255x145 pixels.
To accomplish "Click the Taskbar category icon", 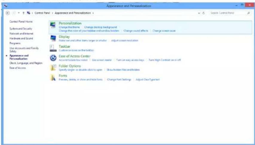I will tap(53, 48).
